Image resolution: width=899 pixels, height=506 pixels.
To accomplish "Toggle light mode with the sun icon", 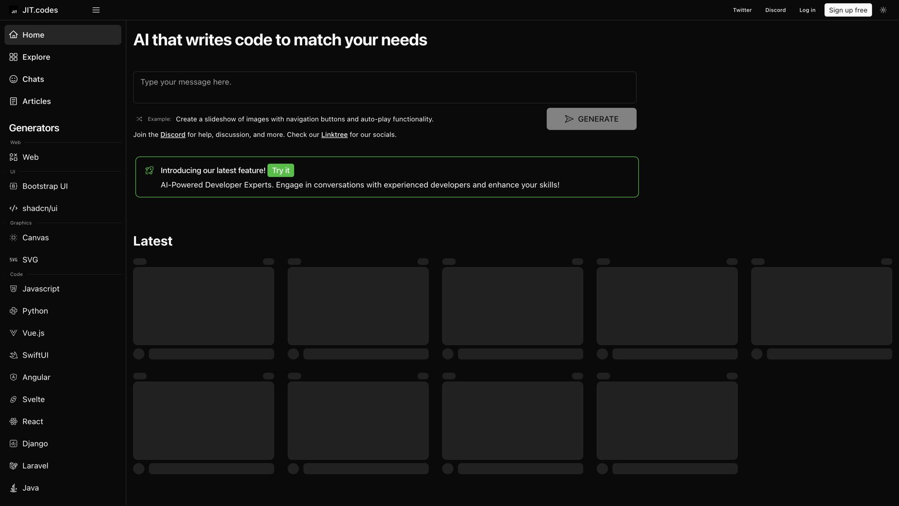I will (x=884, y=10).
